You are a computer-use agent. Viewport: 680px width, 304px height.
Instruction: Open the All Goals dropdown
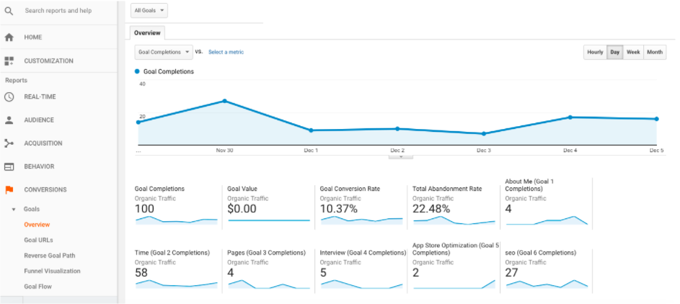tap(150, 11)
